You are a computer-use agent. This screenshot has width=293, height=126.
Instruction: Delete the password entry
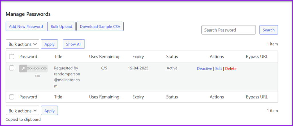tap(231, 69)
